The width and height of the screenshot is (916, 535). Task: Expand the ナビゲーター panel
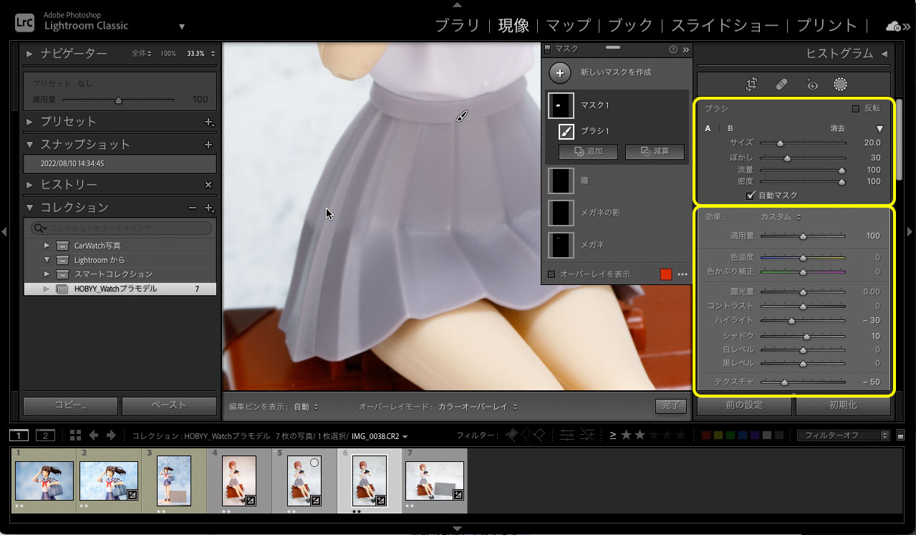coord(29,54)
